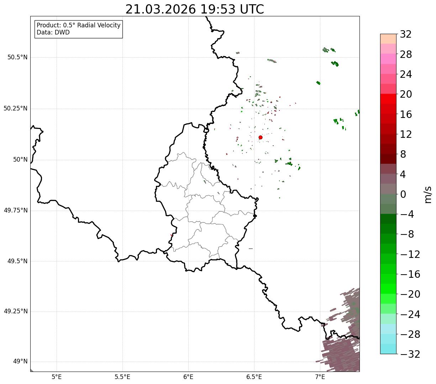Click the colorbar tick label −24
The width and height of the screenshot is (436, 384).
click(x=410, y=315)
